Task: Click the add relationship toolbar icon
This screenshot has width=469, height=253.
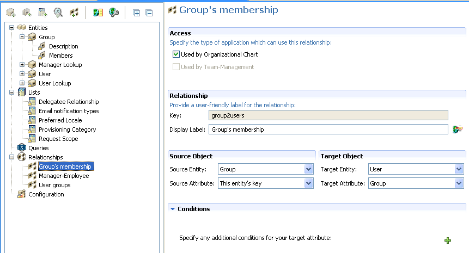Action: click(x=74, y=12)
